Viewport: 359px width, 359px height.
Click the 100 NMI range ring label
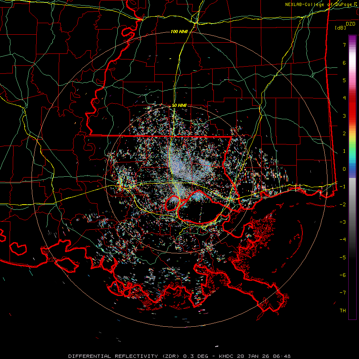(x=179, y=32)
